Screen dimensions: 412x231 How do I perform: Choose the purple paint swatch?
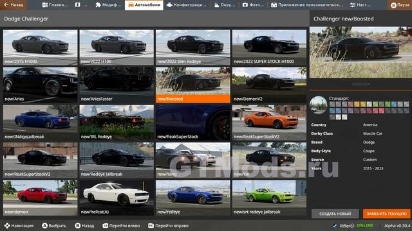click(351, 110)
